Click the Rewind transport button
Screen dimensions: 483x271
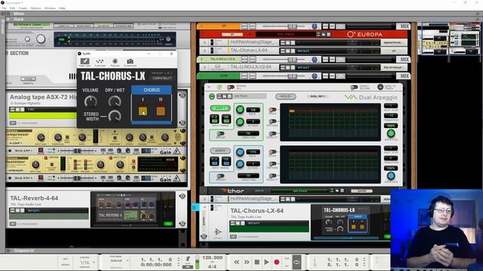[236, 262]
